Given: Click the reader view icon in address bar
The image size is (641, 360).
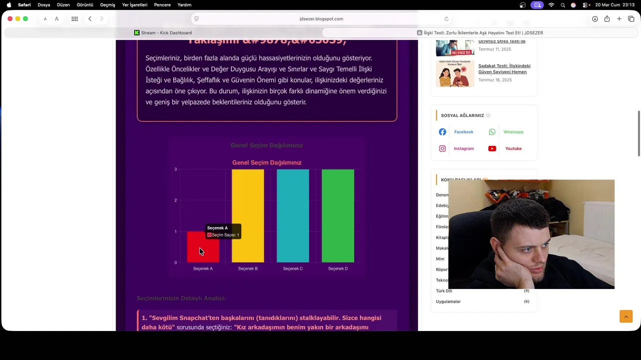Looking at the screenshot, I should click(x=196, y=18).
